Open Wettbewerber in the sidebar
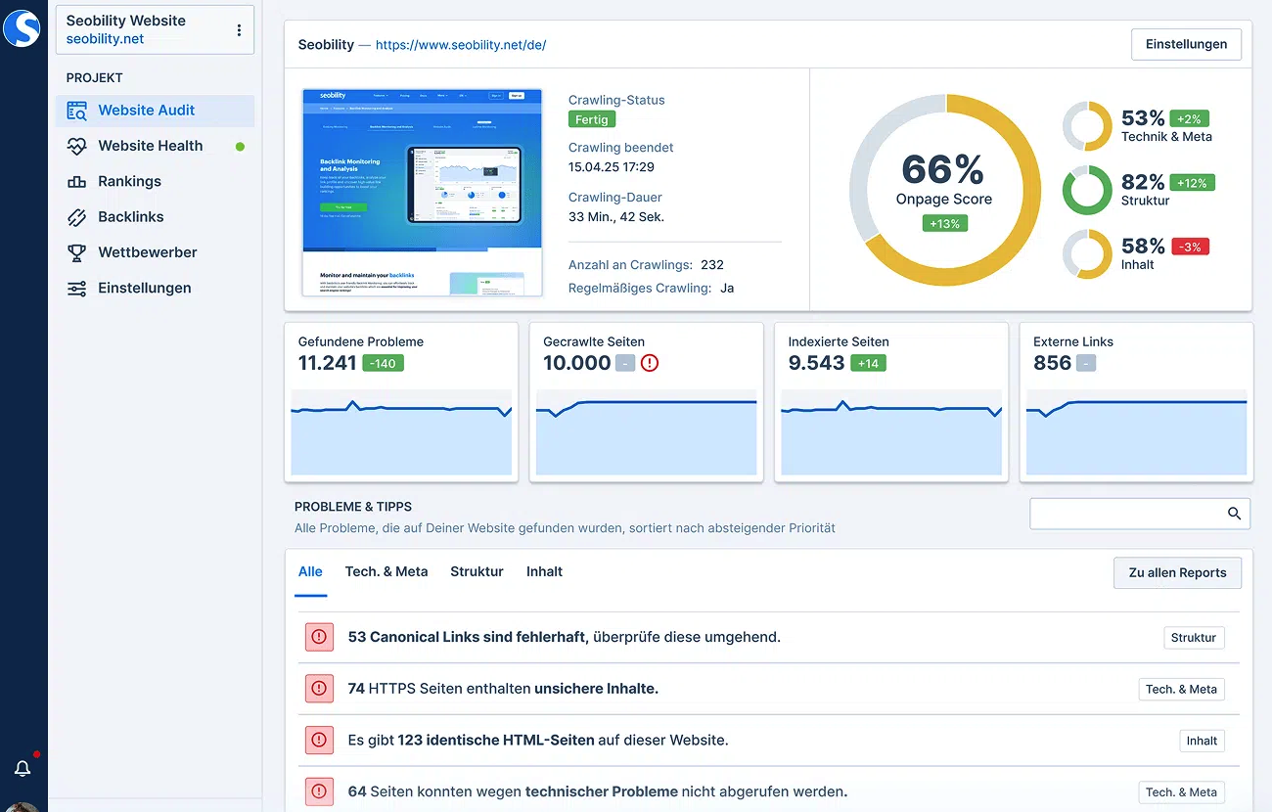Viewport: 1272px width, 812px height. (x=155, y=252)
